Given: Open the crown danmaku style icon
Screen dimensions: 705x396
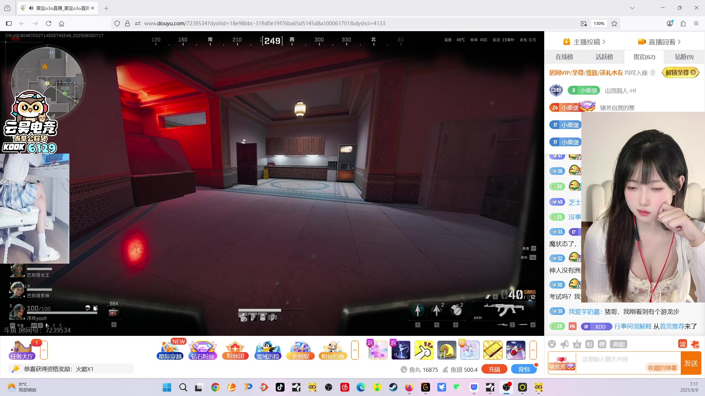Looking at the screenshot, I should tap(577, 344).
